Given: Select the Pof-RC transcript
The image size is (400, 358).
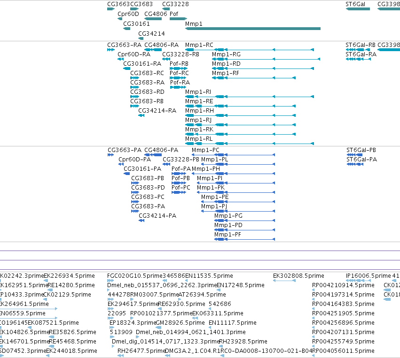Looking at the screenshot, I should tap(178, 78).
